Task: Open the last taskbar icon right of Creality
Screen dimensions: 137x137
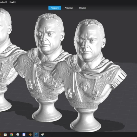Action: [42, 134]
